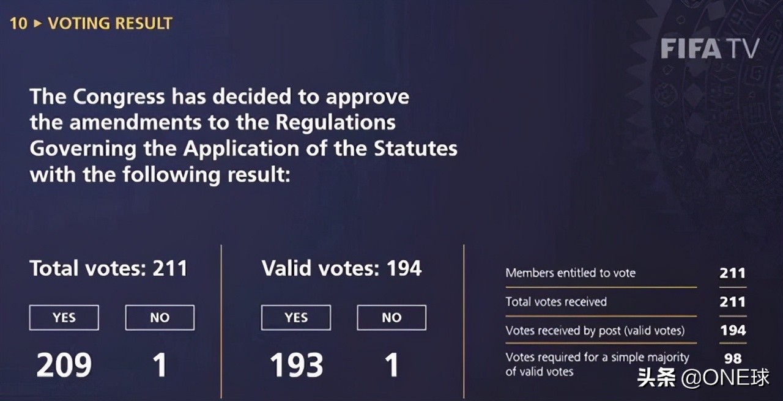783x401 pixels.
Task: Click the 194 value in the summary table
Action: (732, 331)
